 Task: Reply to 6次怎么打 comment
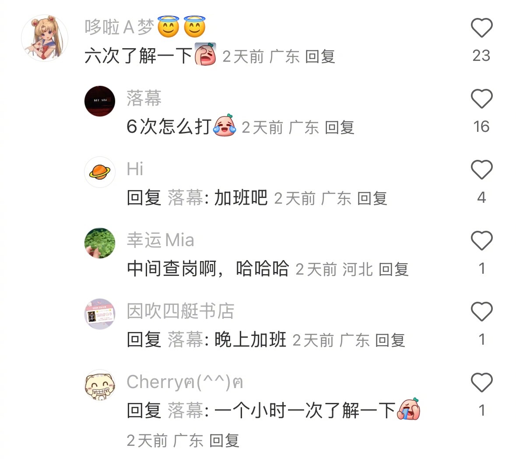coord(339,128)
